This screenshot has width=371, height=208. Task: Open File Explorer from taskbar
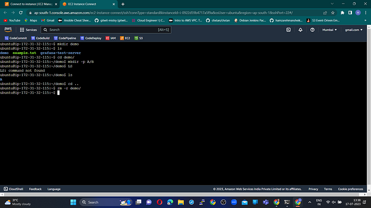click(x=181, y=202)
